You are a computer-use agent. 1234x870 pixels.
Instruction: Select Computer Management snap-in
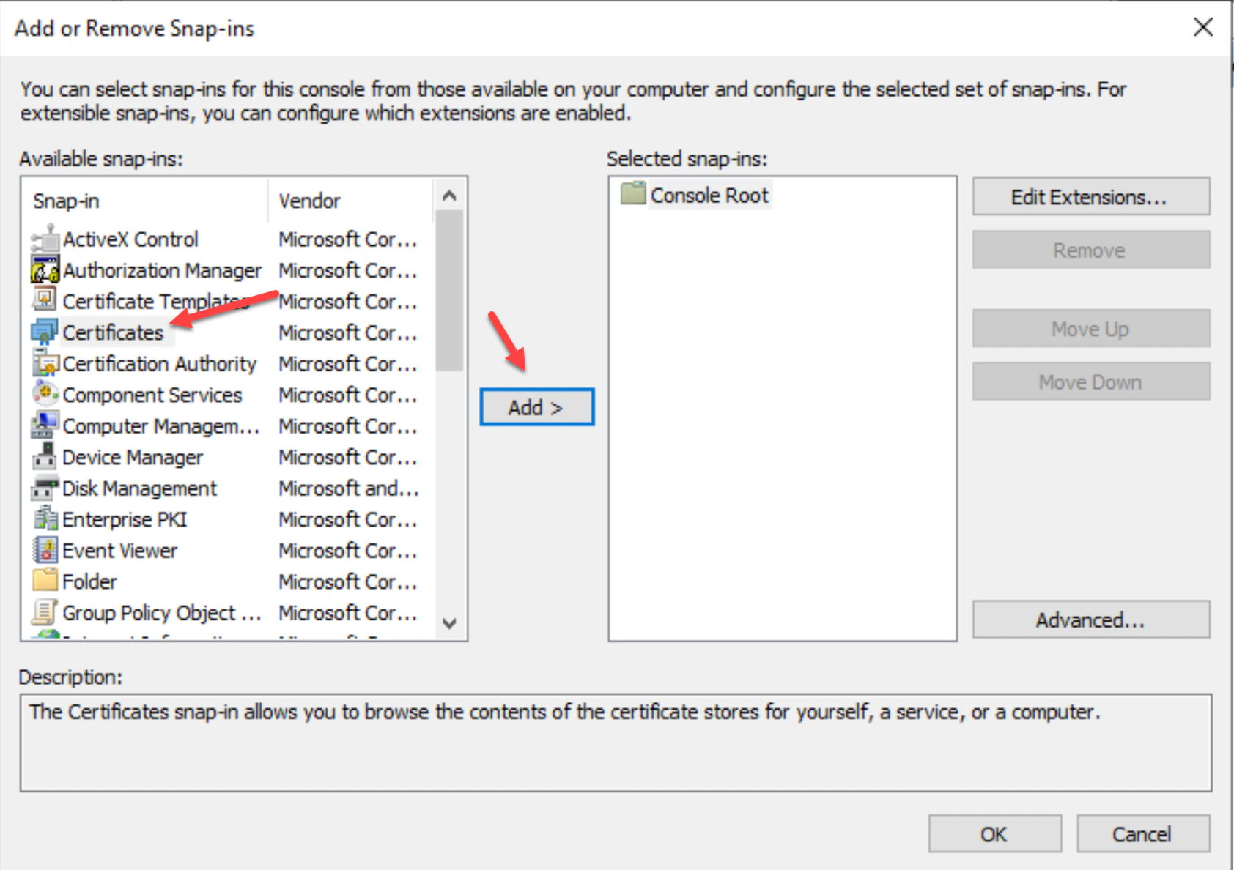pyautogui.click(x=161, y=425)
